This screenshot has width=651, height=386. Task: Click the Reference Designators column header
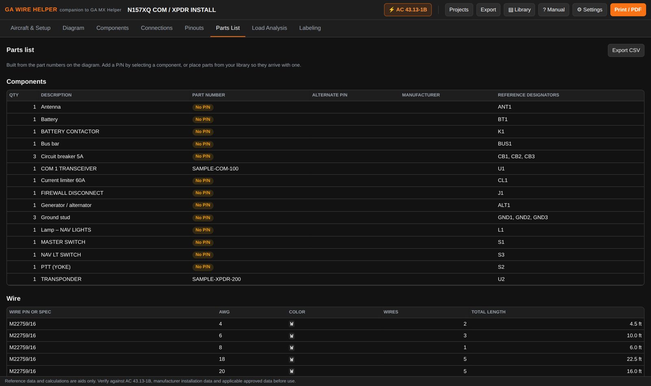(528, 95)
